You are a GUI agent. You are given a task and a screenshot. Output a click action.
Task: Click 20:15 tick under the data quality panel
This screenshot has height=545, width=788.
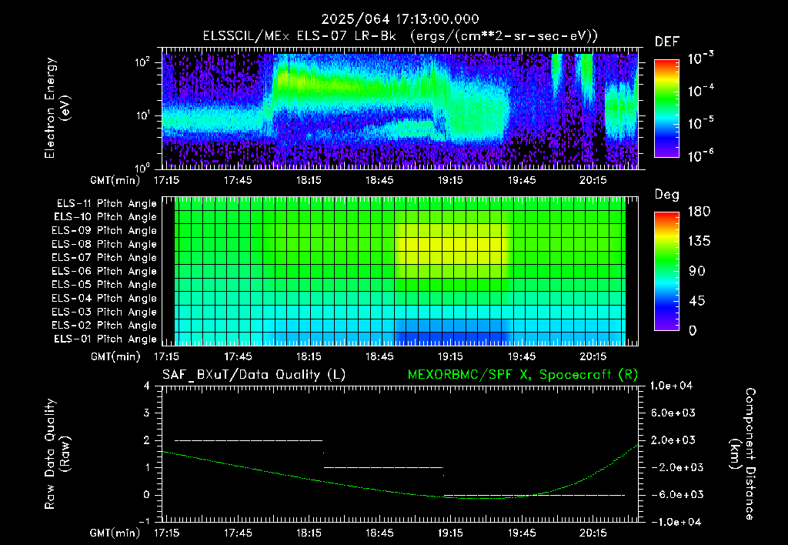pos(593,533)
